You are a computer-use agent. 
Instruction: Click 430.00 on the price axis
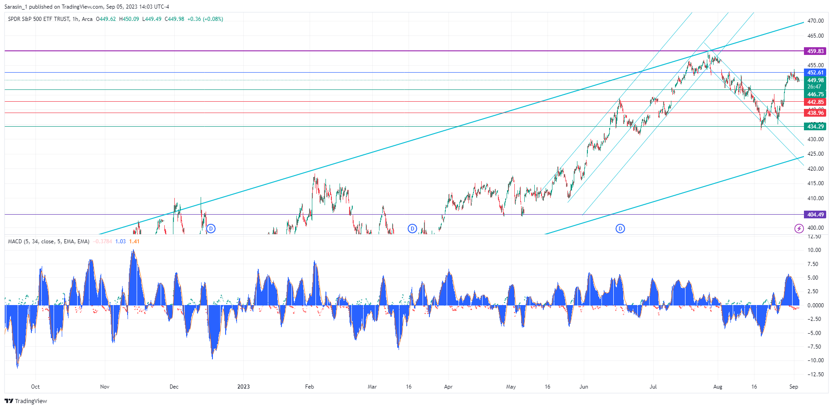(x=815, y=139)
